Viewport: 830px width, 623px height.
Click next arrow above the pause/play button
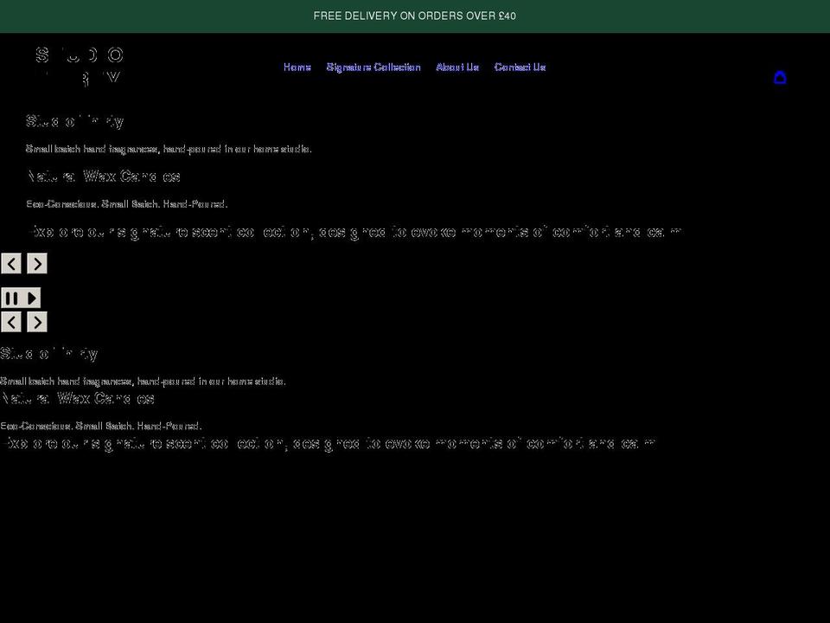tap(37, 263)
